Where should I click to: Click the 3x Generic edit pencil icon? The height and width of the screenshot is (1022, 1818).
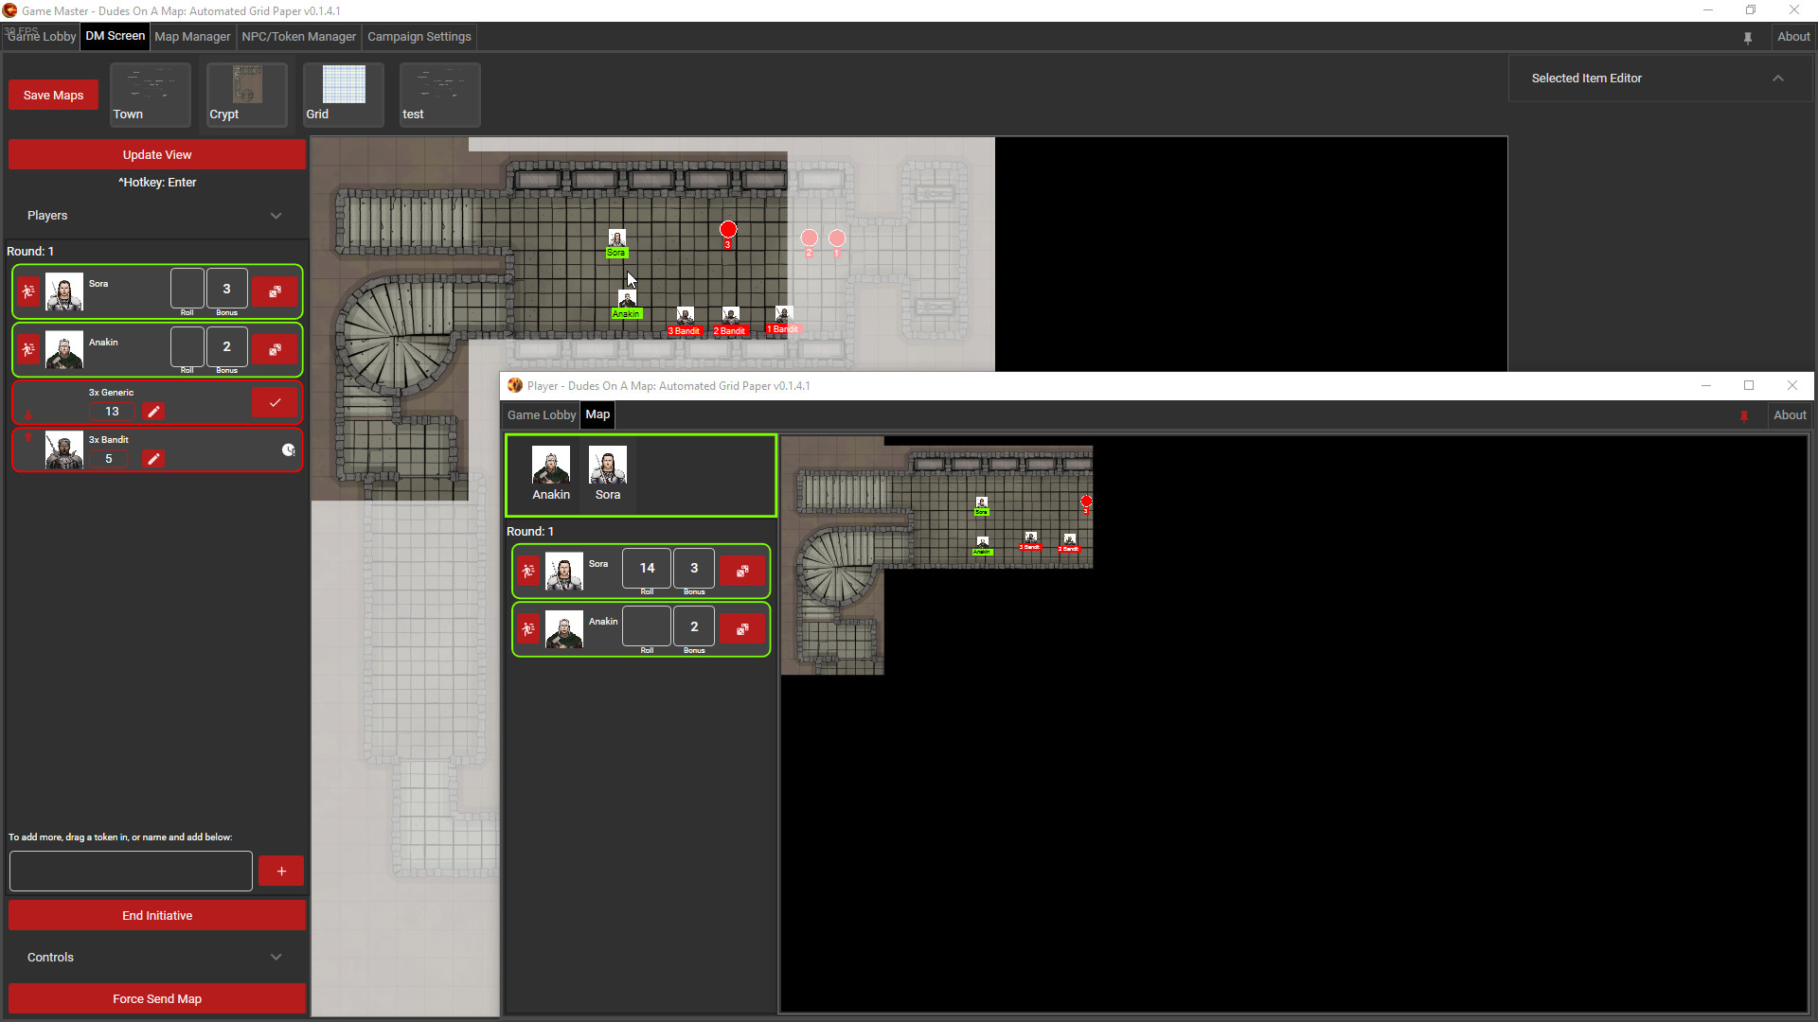point(152,411)
